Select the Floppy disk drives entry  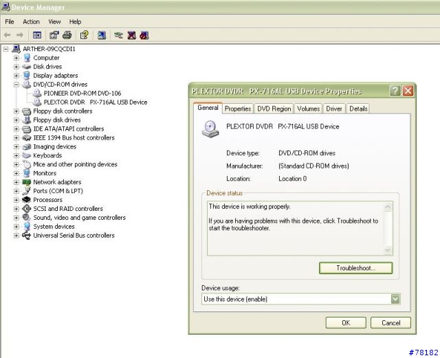pyautogui.click(x=57, y=120)
